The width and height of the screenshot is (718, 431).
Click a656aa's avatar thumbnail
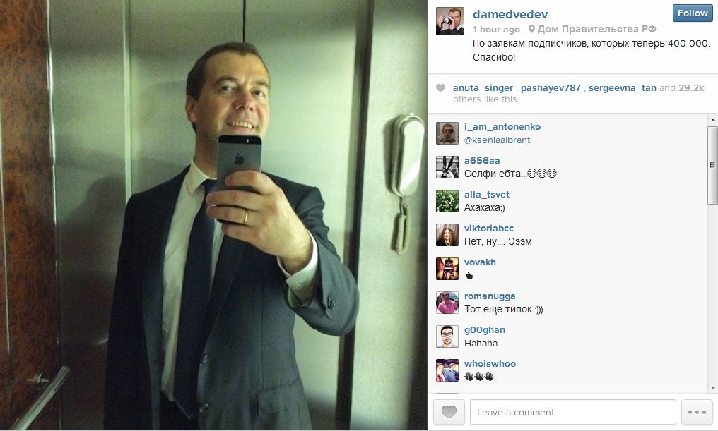[x=447, y=166]
